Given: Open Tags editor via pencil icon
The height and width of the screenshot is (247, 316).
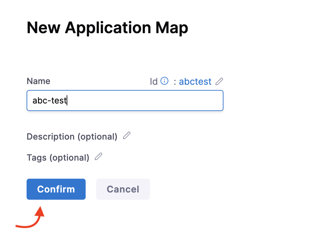Looking at the screenshot, I should [x=98, y=157].
